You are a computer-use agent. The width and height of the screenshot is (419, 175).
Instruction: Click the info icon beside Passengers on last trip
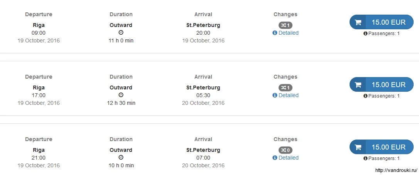point(365,158)
